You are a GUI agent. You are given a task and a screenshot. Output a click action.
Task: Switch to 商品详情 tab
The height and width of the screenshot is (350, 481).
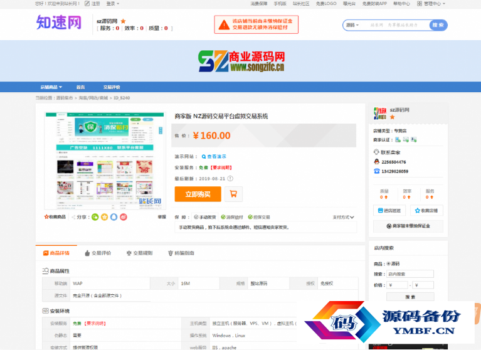(56, 253)
